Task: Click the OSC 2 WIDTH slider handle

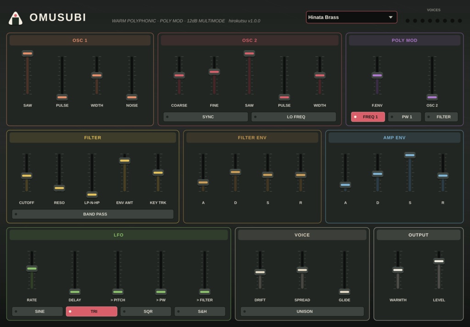Action: pyautogui.click(x=319, y=75)
